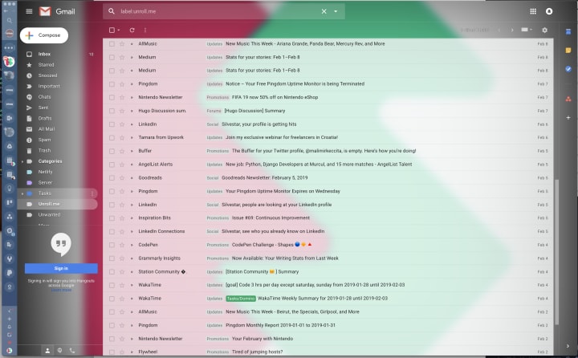578x358 pixels.
Task: Clear the search with the X icon
Action: tap(324, 11)
